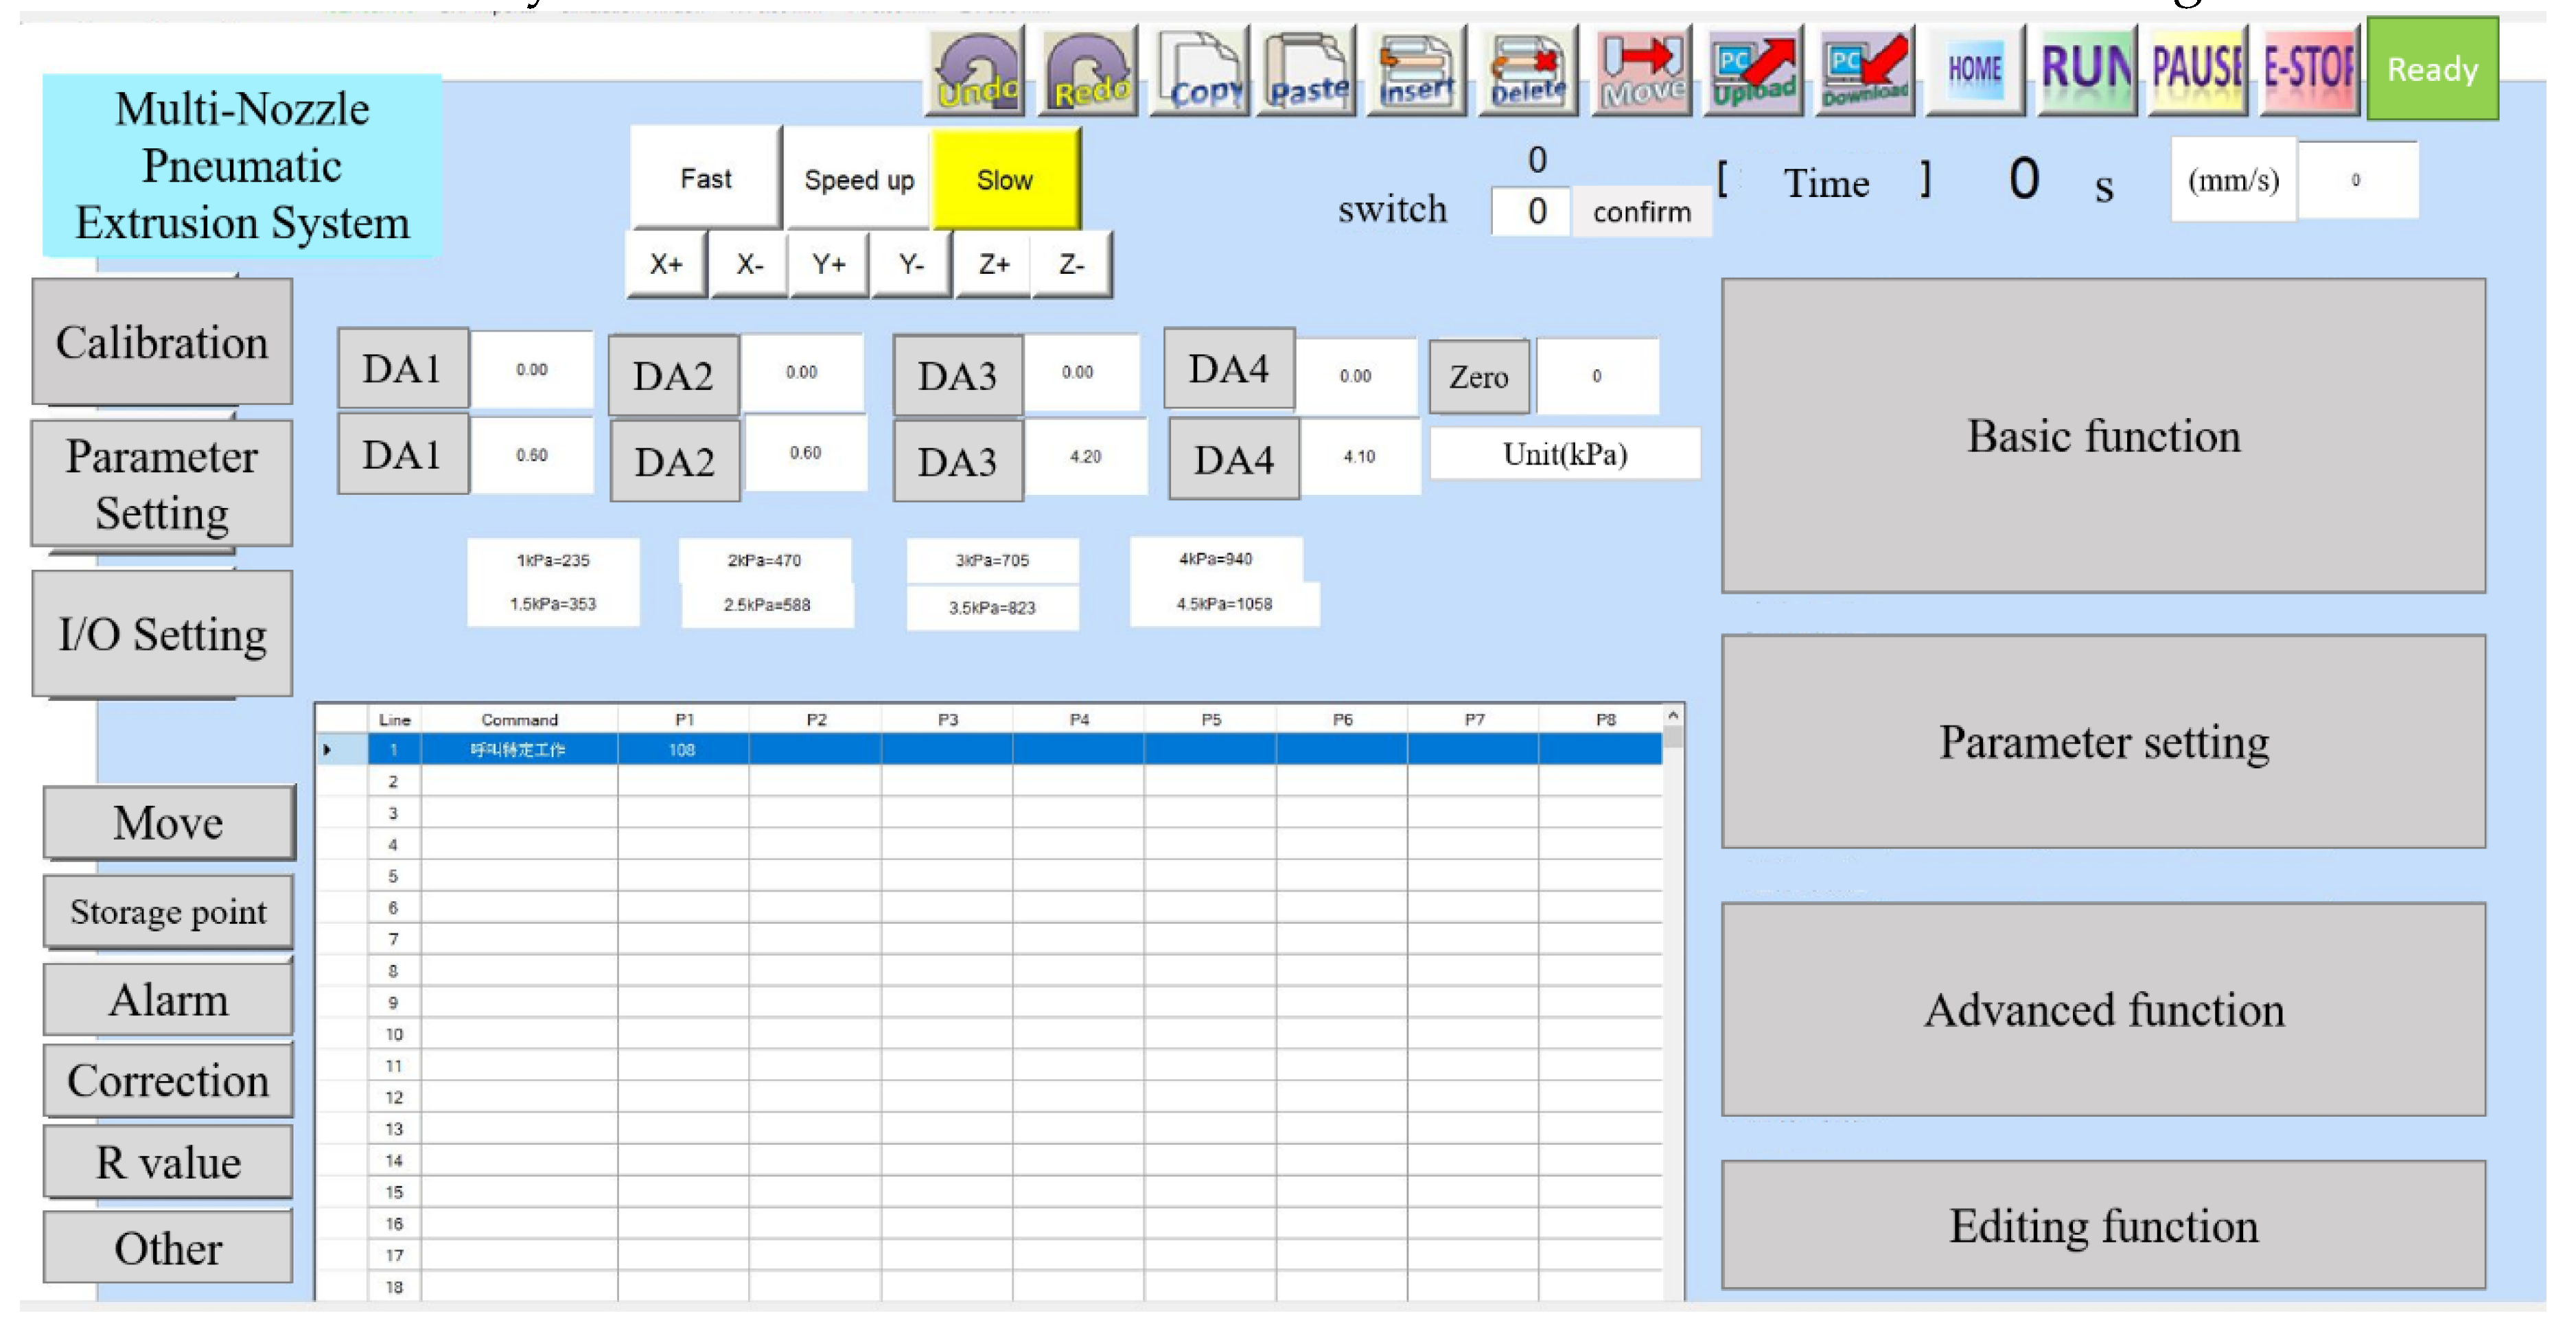
Task: Click the Delete row icon
Action: click(x=1527, y=72)
